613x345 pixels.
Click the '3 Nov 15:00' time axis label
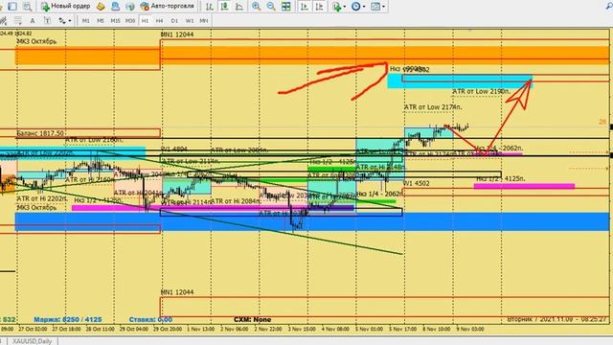tap(302, 329)
